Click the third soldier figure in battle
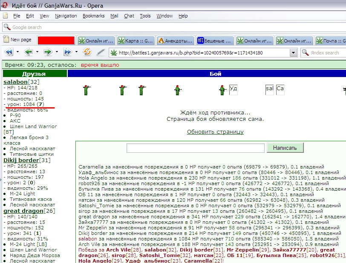The height and width of the screenshot is (263, 346). 141,90
